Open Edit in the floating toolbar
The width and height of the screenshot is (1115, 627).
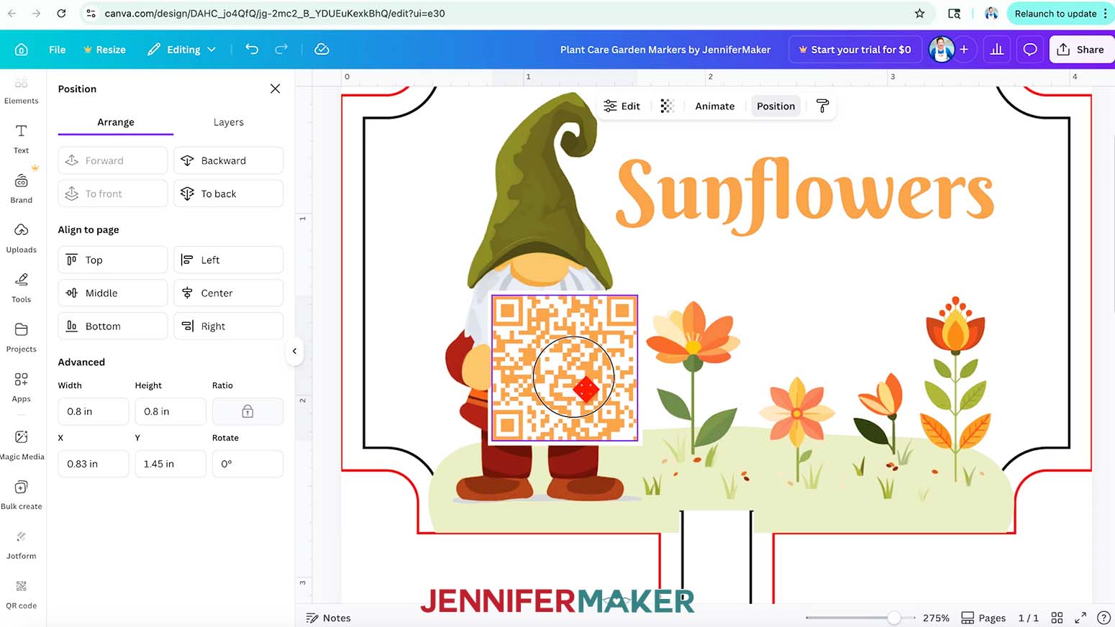click(x=622, y=106)
